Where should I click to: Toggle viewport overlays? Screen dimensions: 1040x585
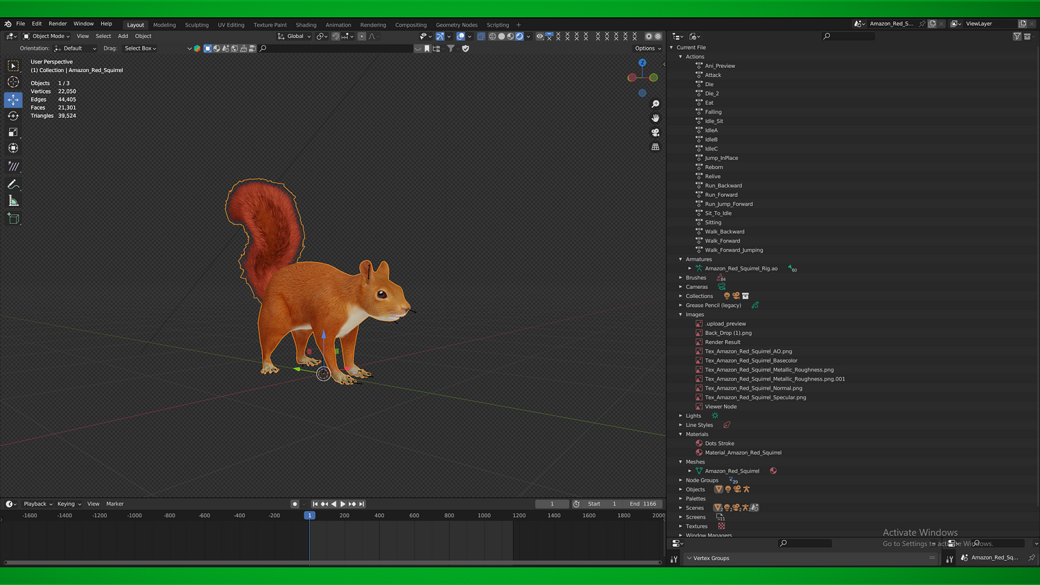point(460,36)
